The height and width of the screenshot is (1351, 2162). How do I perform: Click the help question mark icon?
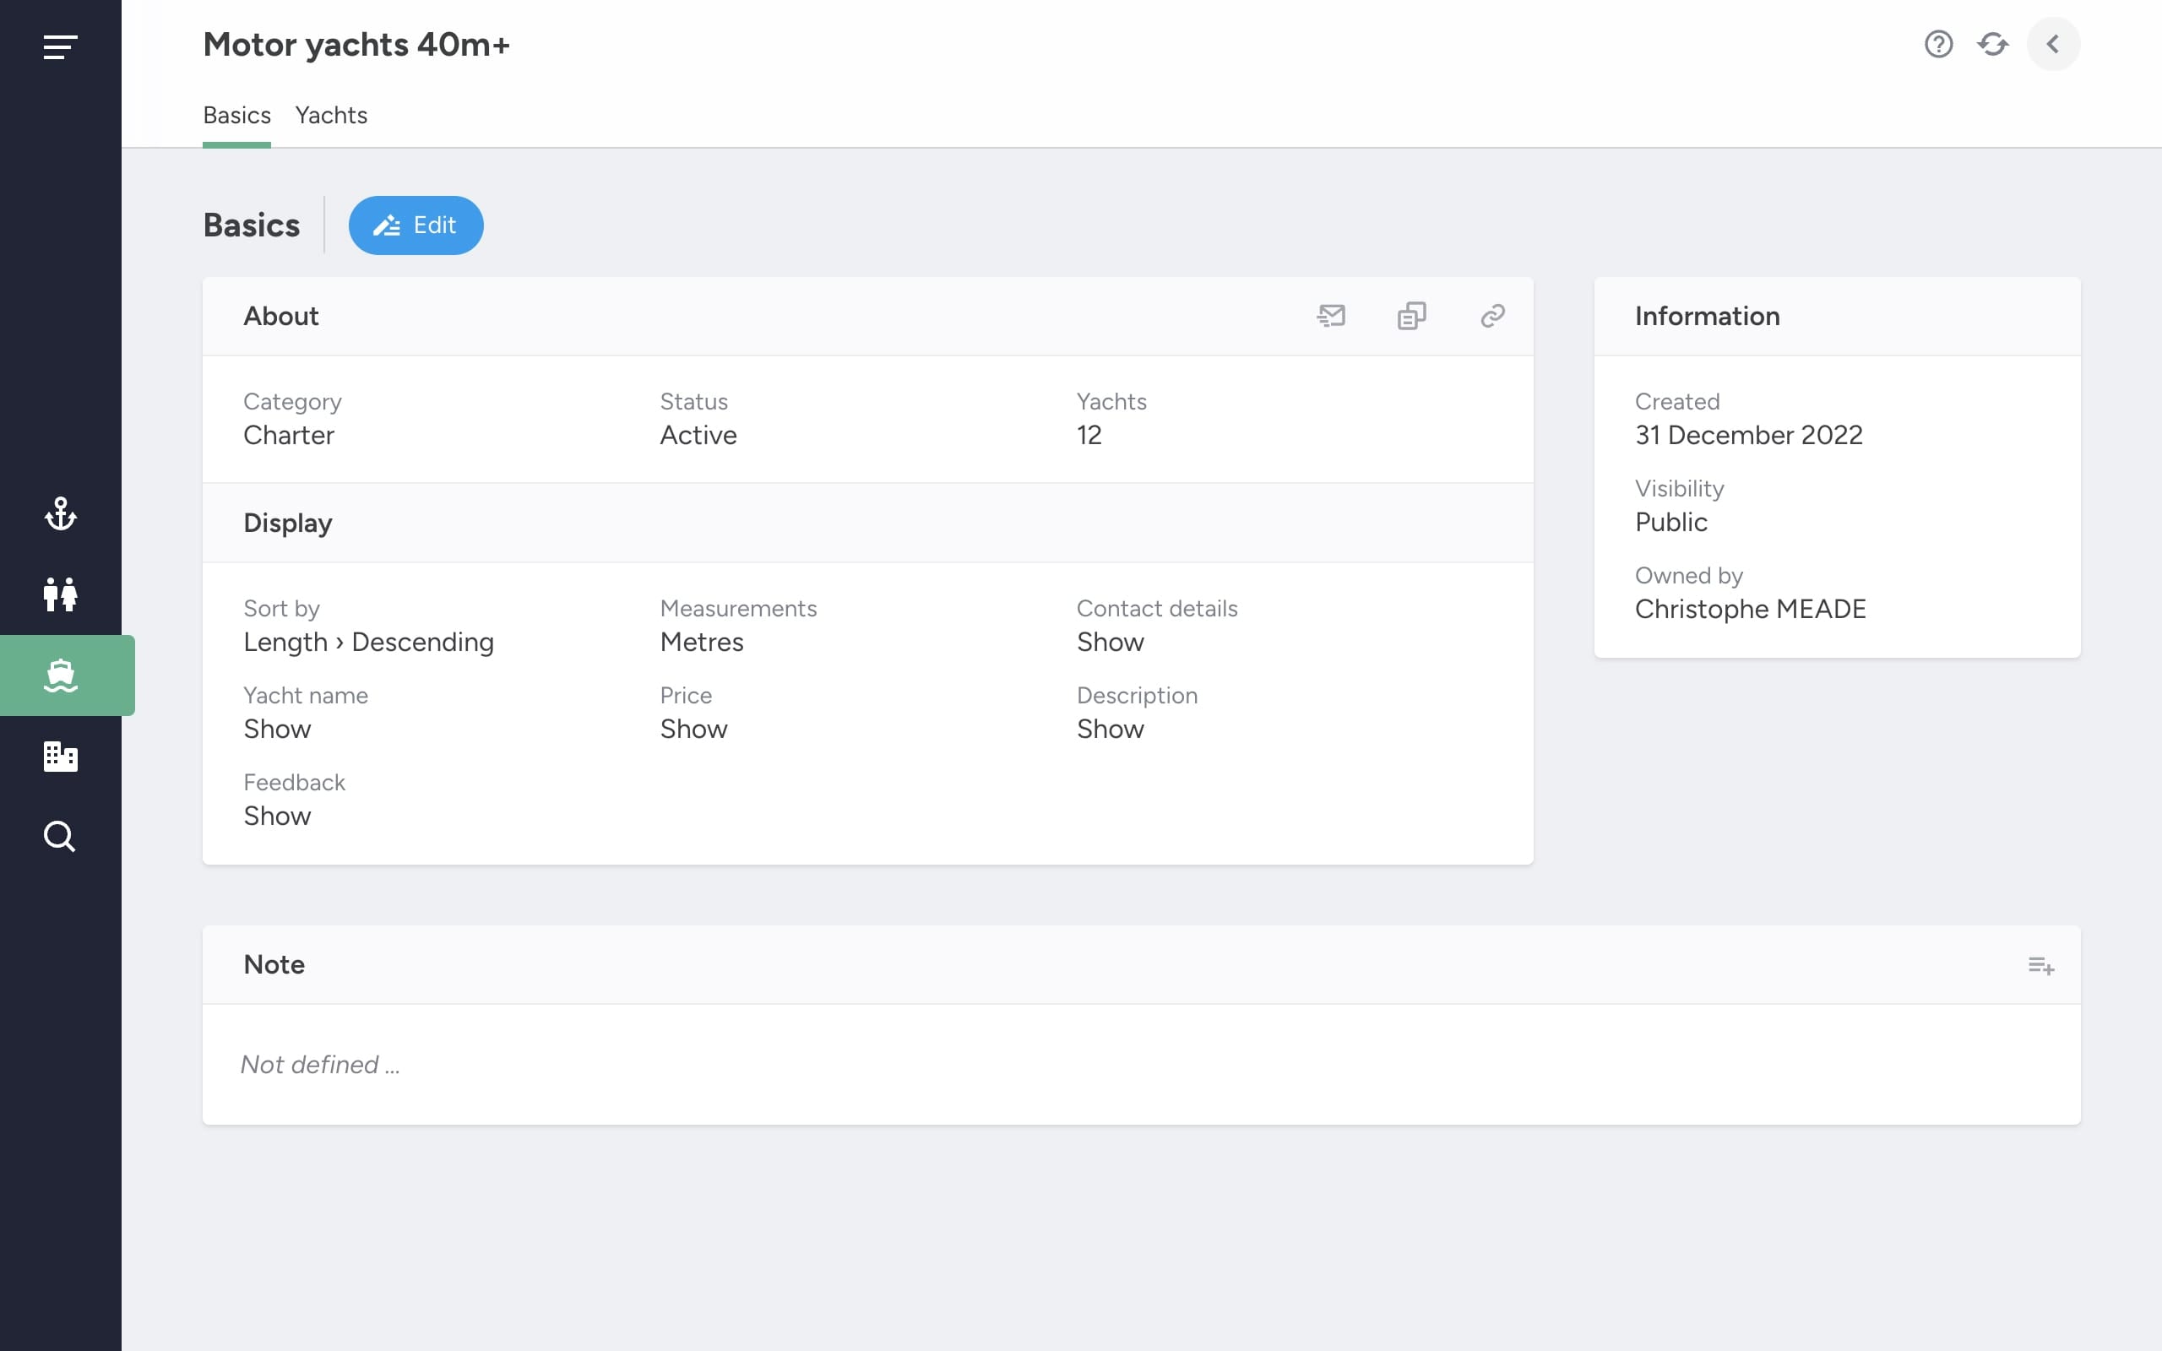(x=1937, y=44)
